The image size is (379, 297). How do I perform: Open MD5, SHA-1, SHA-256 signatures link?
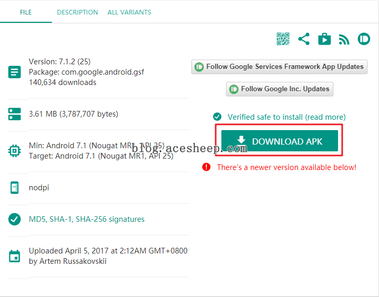(x=87, y=219)
